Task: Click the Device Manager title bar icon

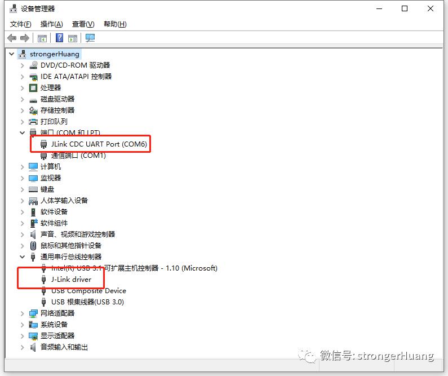Action: point(13,9)
